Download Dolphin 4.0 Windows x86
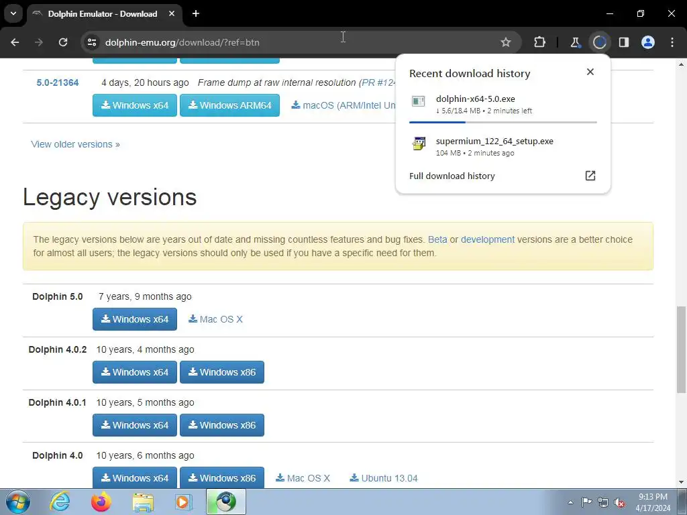The height and width of the screenshot is (515, 687). click(x=221, y=477)
